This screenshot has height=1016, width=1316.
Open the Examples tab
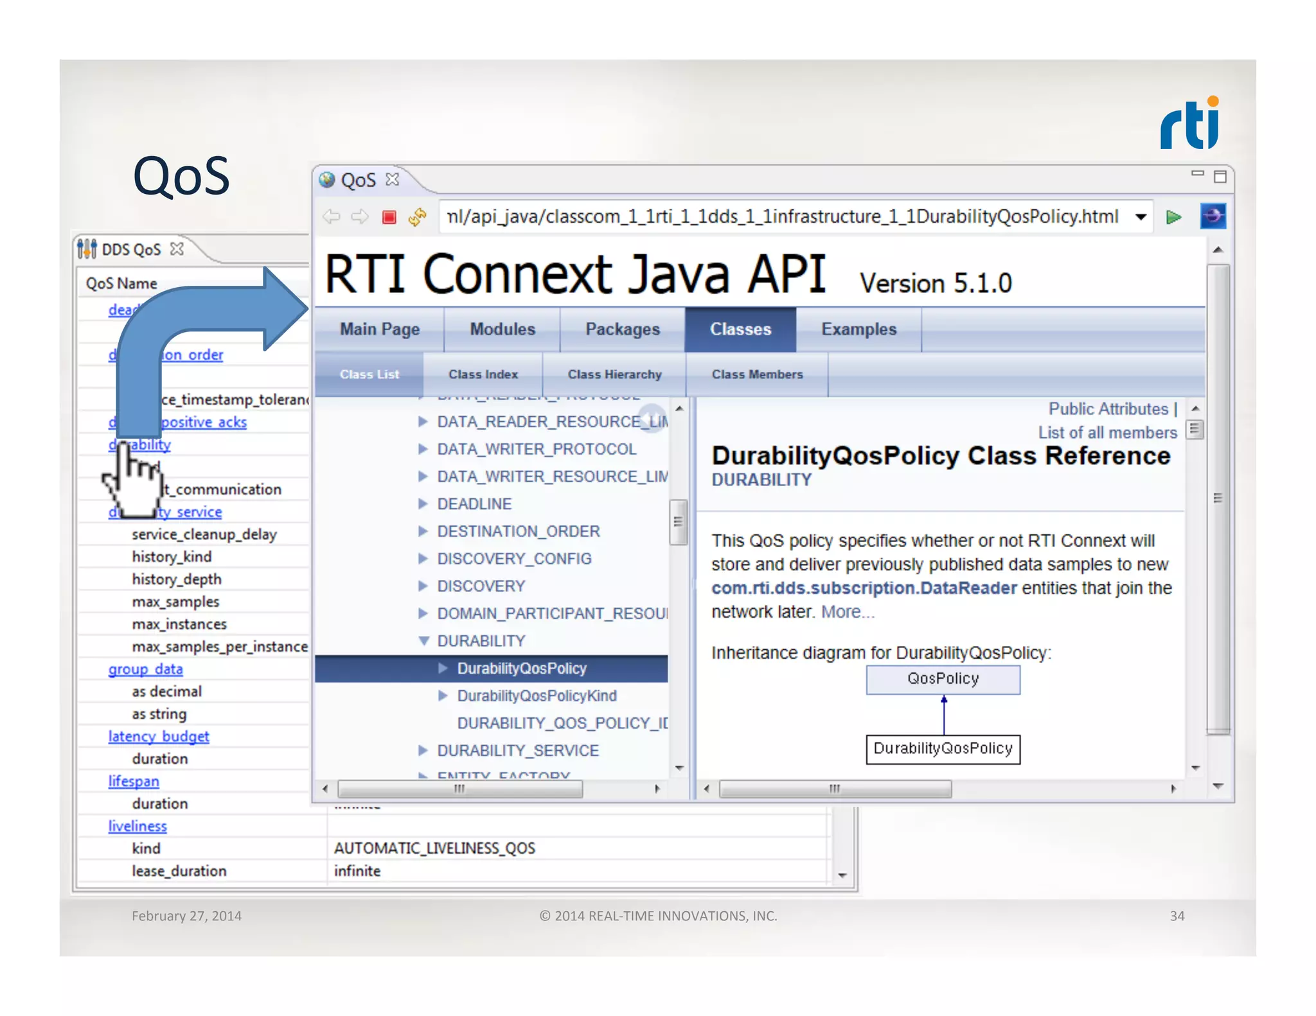(x=858, y=329)
